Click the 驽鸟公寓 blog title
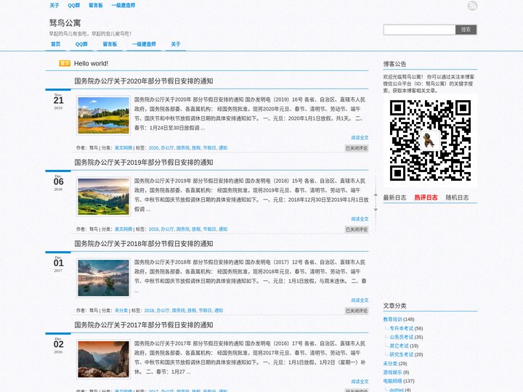The height and width of the screenshot is (392, 523). click(x=65, y=23)
